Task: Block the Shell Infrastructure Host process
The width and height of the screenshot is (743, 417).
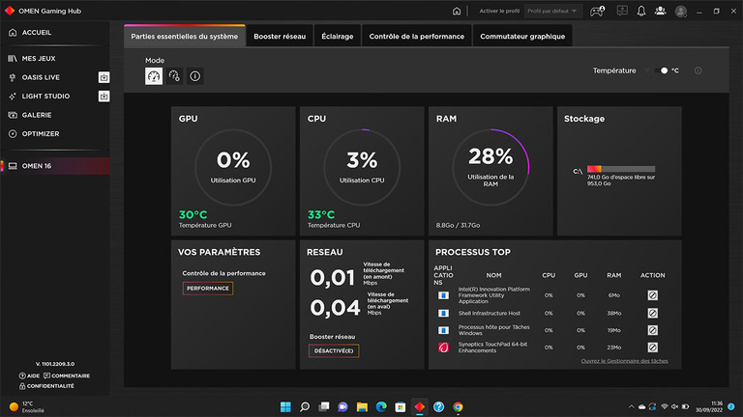Action: click(x=652, y=313)
